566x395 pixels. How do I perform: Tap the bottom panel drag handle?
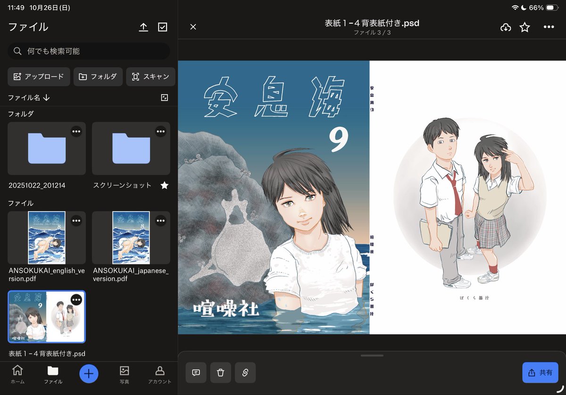click(372, 355)
